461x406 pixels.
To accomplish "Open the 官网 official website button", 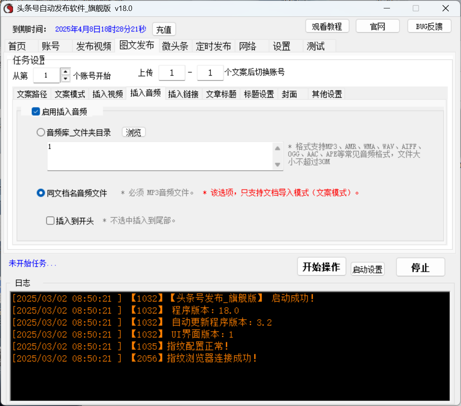I will point(377,27).
